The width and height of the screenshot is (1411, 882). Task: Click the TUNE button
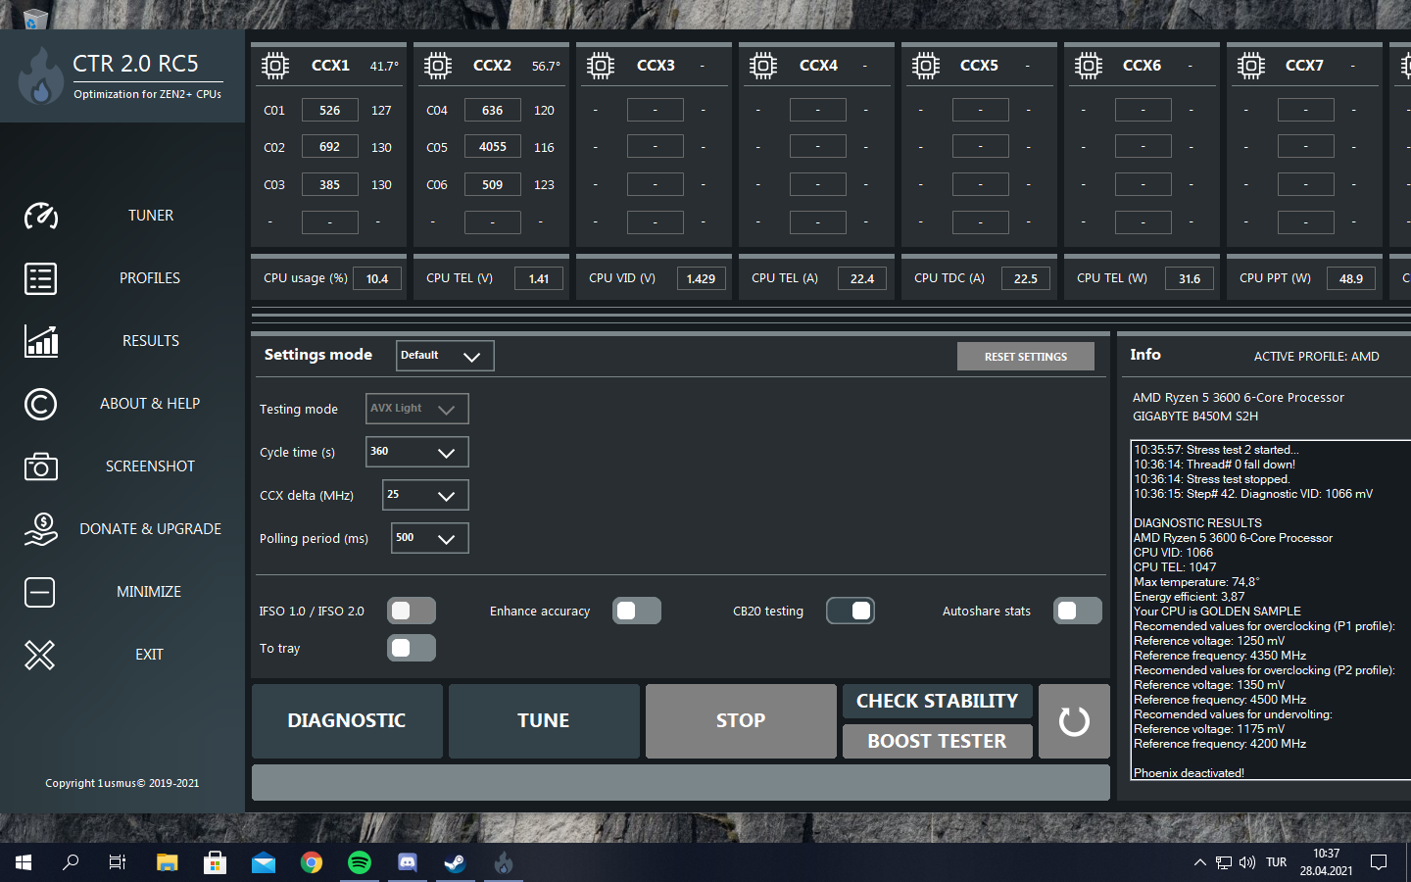click(544, 721)
